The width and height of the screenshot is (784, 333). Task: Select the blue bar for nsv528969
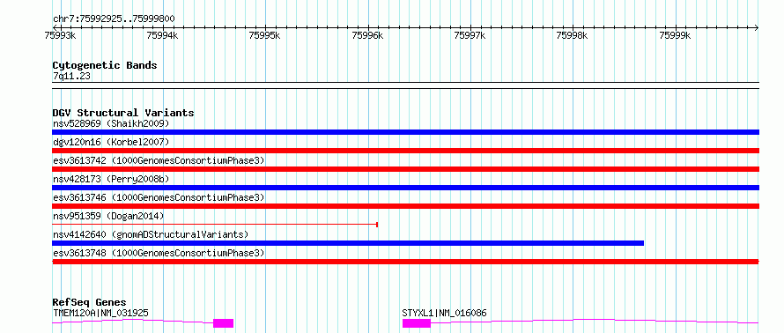[405, 132]
